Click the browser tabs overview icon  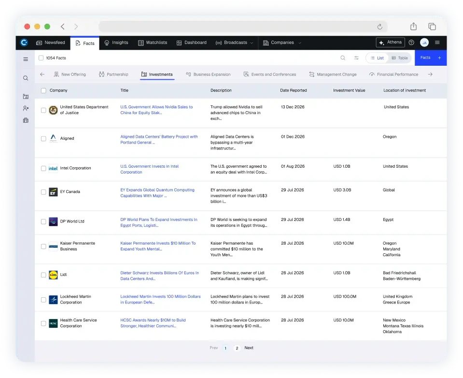(432, 27)
